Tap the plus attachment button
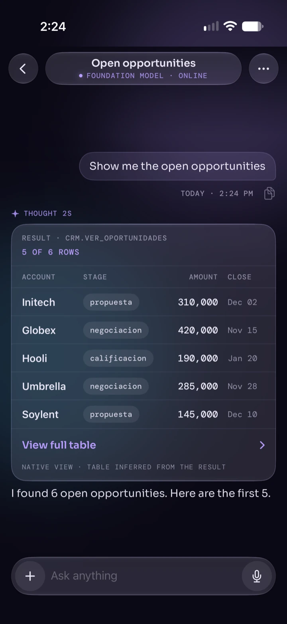Viewport: 287px width, 624px height. pos(30,576)
